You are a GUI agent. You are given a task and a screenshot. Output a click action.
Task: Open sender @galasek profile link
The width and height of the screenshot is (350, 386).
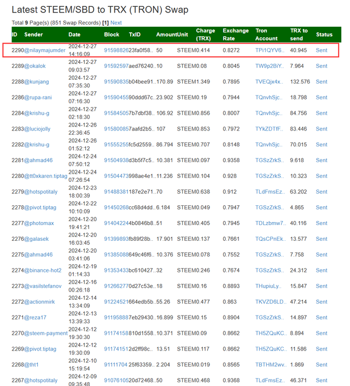pos(37,239)
